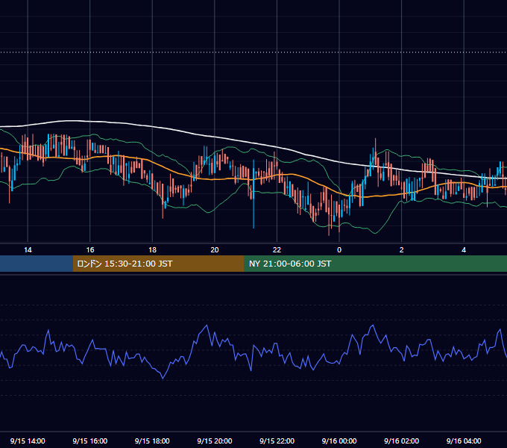Click the 9/16 04:00 date label
Image resolution: width=507 pixels, height=448 pixels.
point(464,441)
